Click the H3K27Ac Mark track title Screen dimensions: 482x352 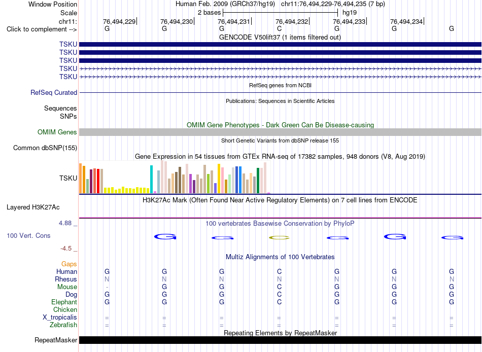(x=280, y=200)
